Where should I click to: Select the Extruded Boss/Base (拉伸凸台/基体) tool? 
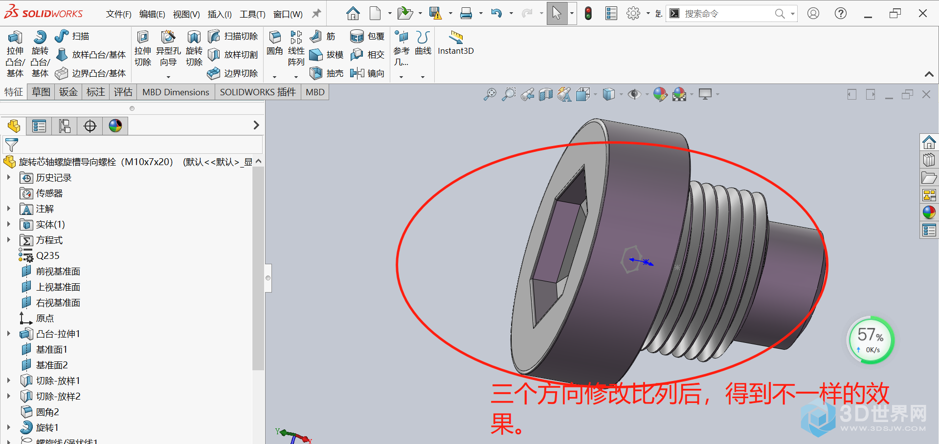[15, 54]
